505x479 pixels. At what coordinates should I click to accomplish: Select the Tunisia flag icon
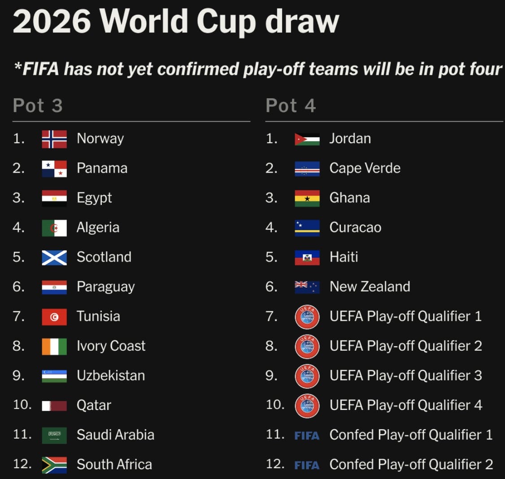pyautogui.click(x=54, y=317)
